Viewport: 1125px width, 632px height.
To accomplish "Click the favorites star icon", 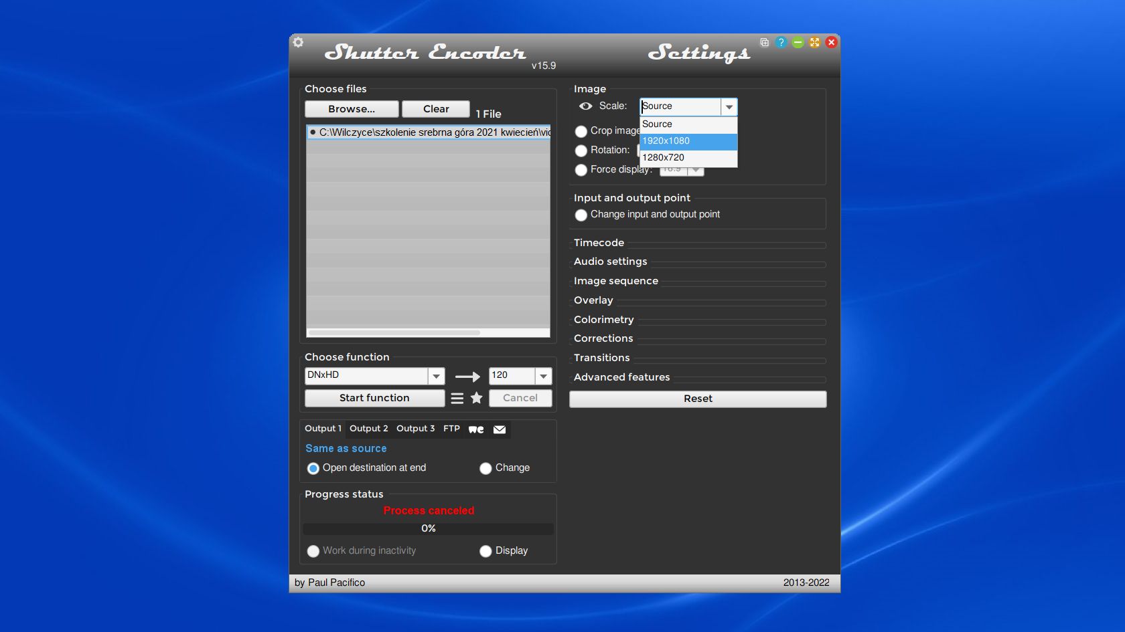I will click(x=476, y=398).
